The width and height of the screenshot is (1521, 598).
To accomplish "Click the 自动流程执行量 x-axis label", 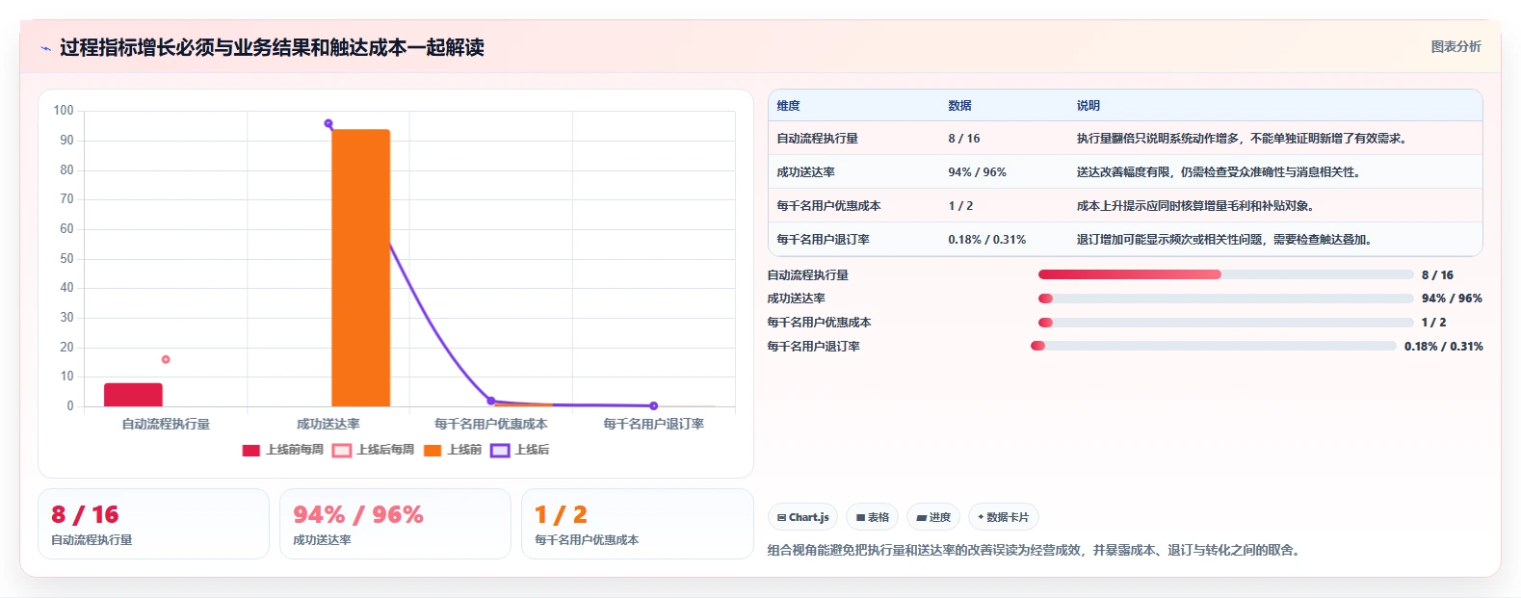I will [x=166, y=424].
